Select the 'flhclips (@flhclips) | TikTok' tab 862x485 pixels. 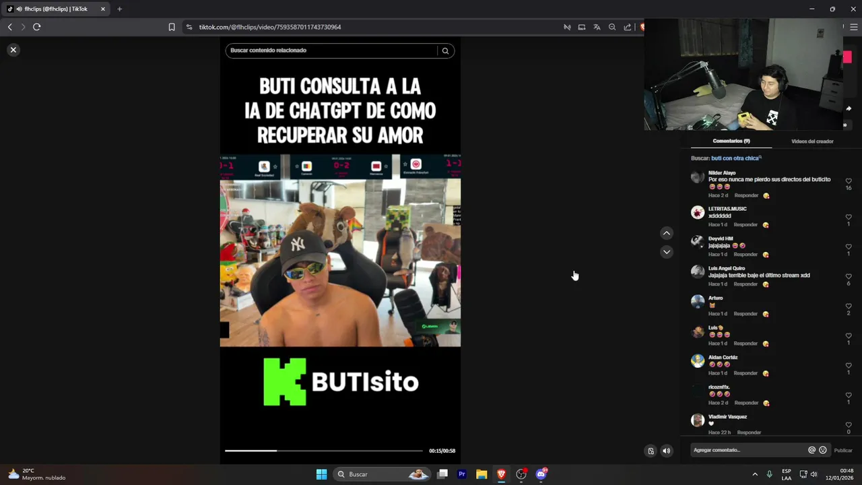tap(56, 9)
